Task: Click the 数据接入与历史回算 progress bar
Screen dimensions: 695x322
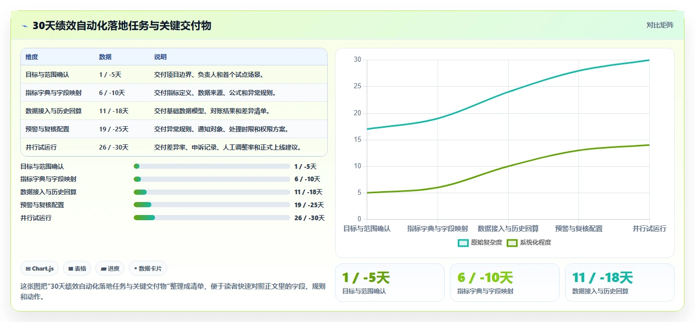Action: click(x=212, y=192)
